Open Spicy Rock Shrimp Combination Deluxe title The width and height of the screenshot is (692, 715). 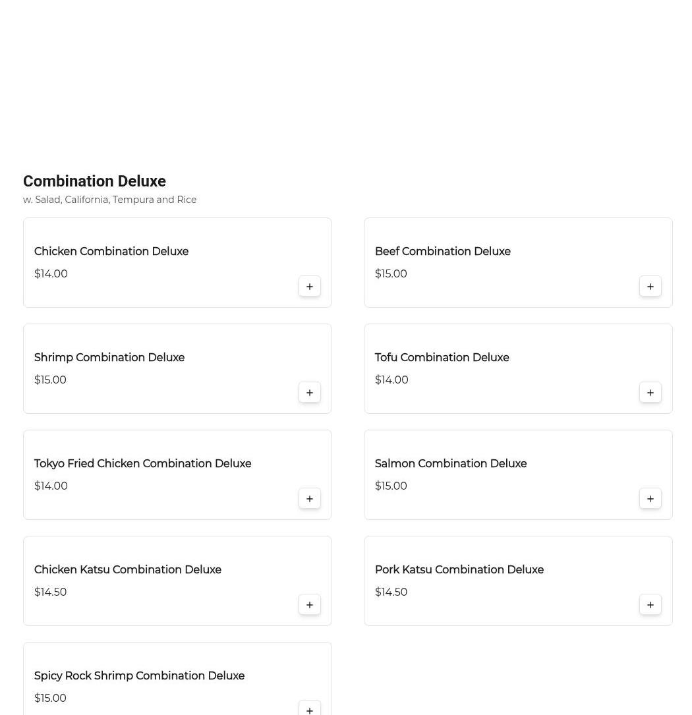[x=140, y=676]
